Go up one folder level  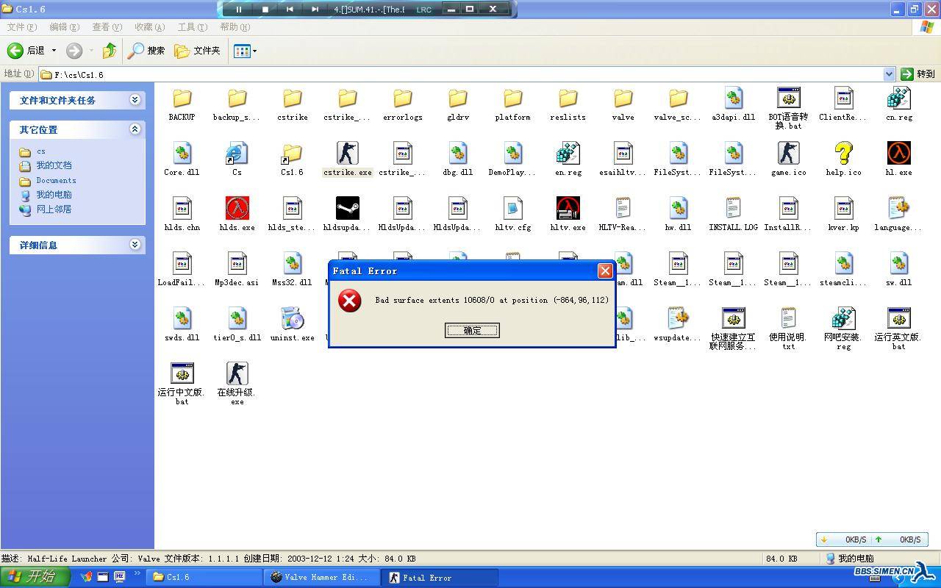coord(110,50)
